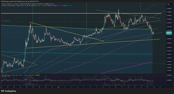
Task: Click the 30 date label on the time axis
Action: [x=46, y=87]
